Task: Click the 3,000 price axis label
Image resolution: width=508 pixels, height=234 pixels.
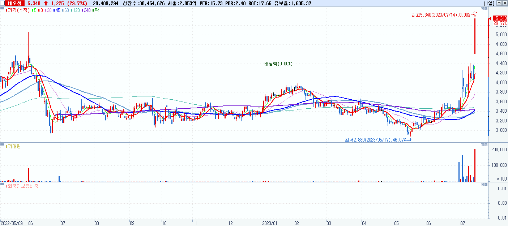Action: coord(501,130)
